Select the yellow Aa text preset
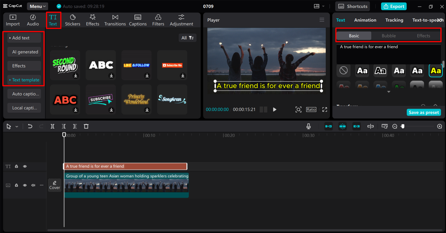 coord(436,71)
